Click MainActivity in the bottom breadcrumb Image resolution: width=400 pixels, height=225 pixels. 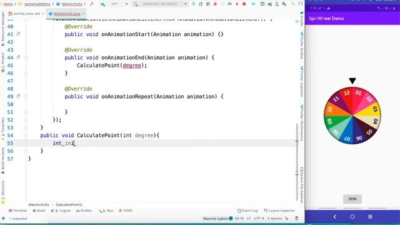pyautogui.click(x=39, y=204)
